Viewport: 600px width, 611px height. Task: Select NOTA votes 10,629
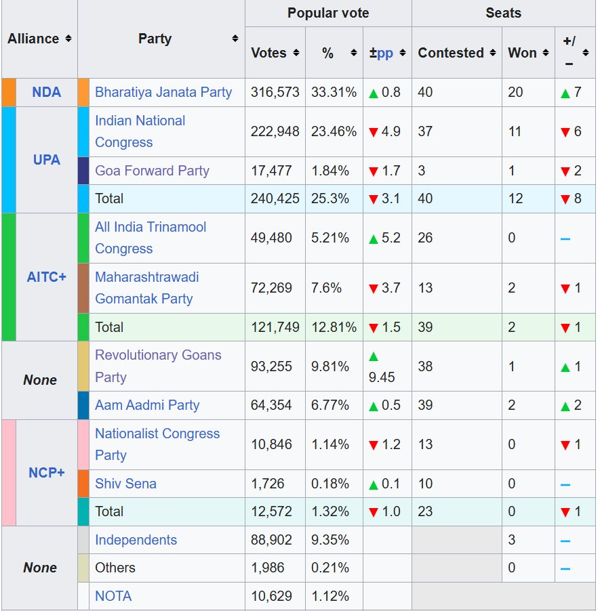click(x=275, y=596)
